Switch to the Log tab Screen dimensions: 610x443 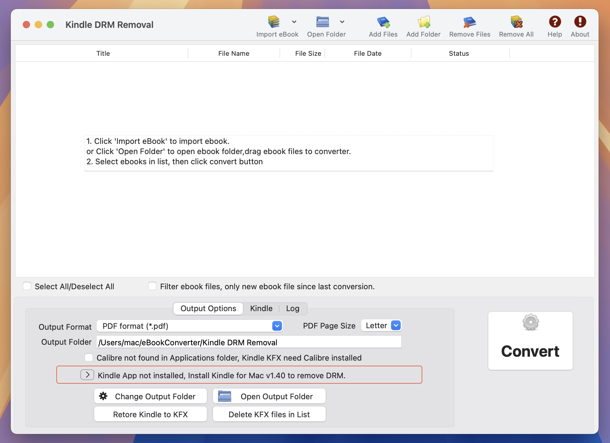coord(293,308)
